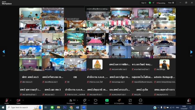Screen dimensions: 195x110
Task: Select the OB participant tile
Action: (x=75, y=77)
